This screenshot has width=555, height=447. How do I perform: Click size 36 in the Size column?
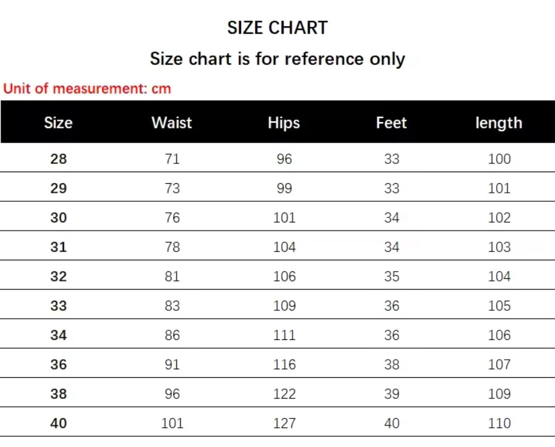pos(59,364)
